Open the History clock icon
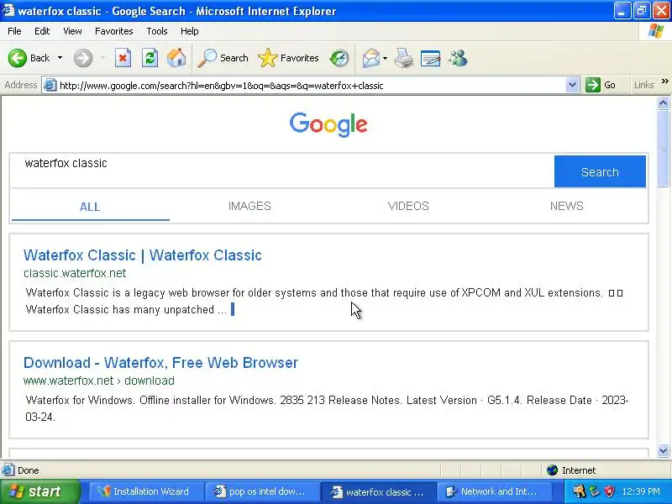The image size is (672, 504). (x=339, y=58)
